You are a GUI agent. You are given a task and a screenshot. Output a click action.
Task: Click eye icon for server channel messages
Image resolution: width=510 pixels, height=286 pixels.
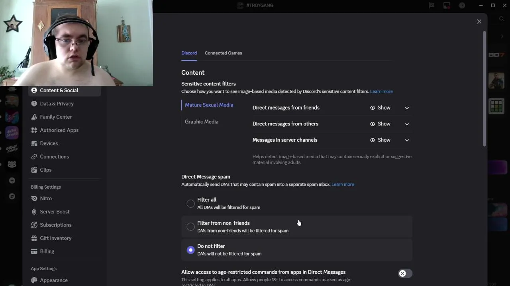pos(373,140)
